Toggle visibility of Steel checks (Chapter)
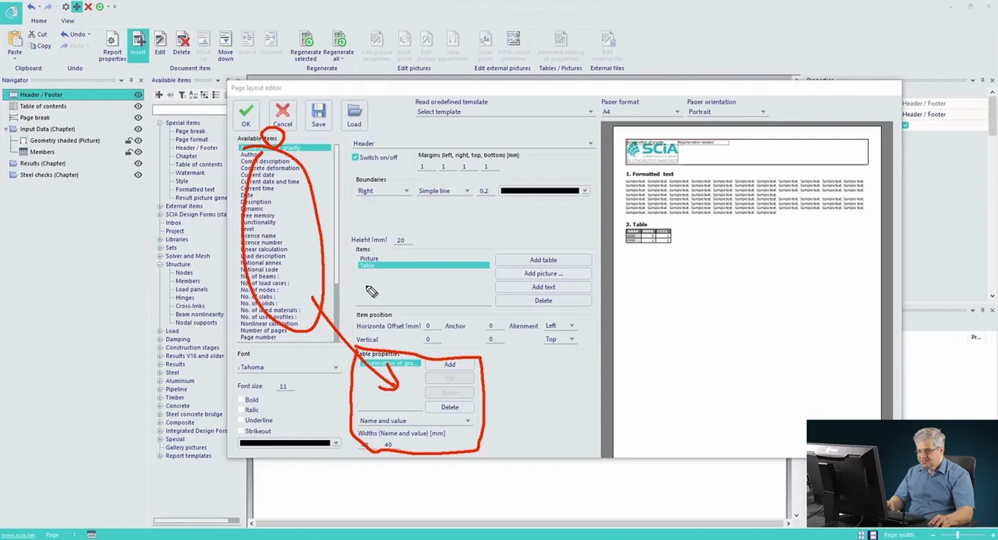 (x=138, y=175)
